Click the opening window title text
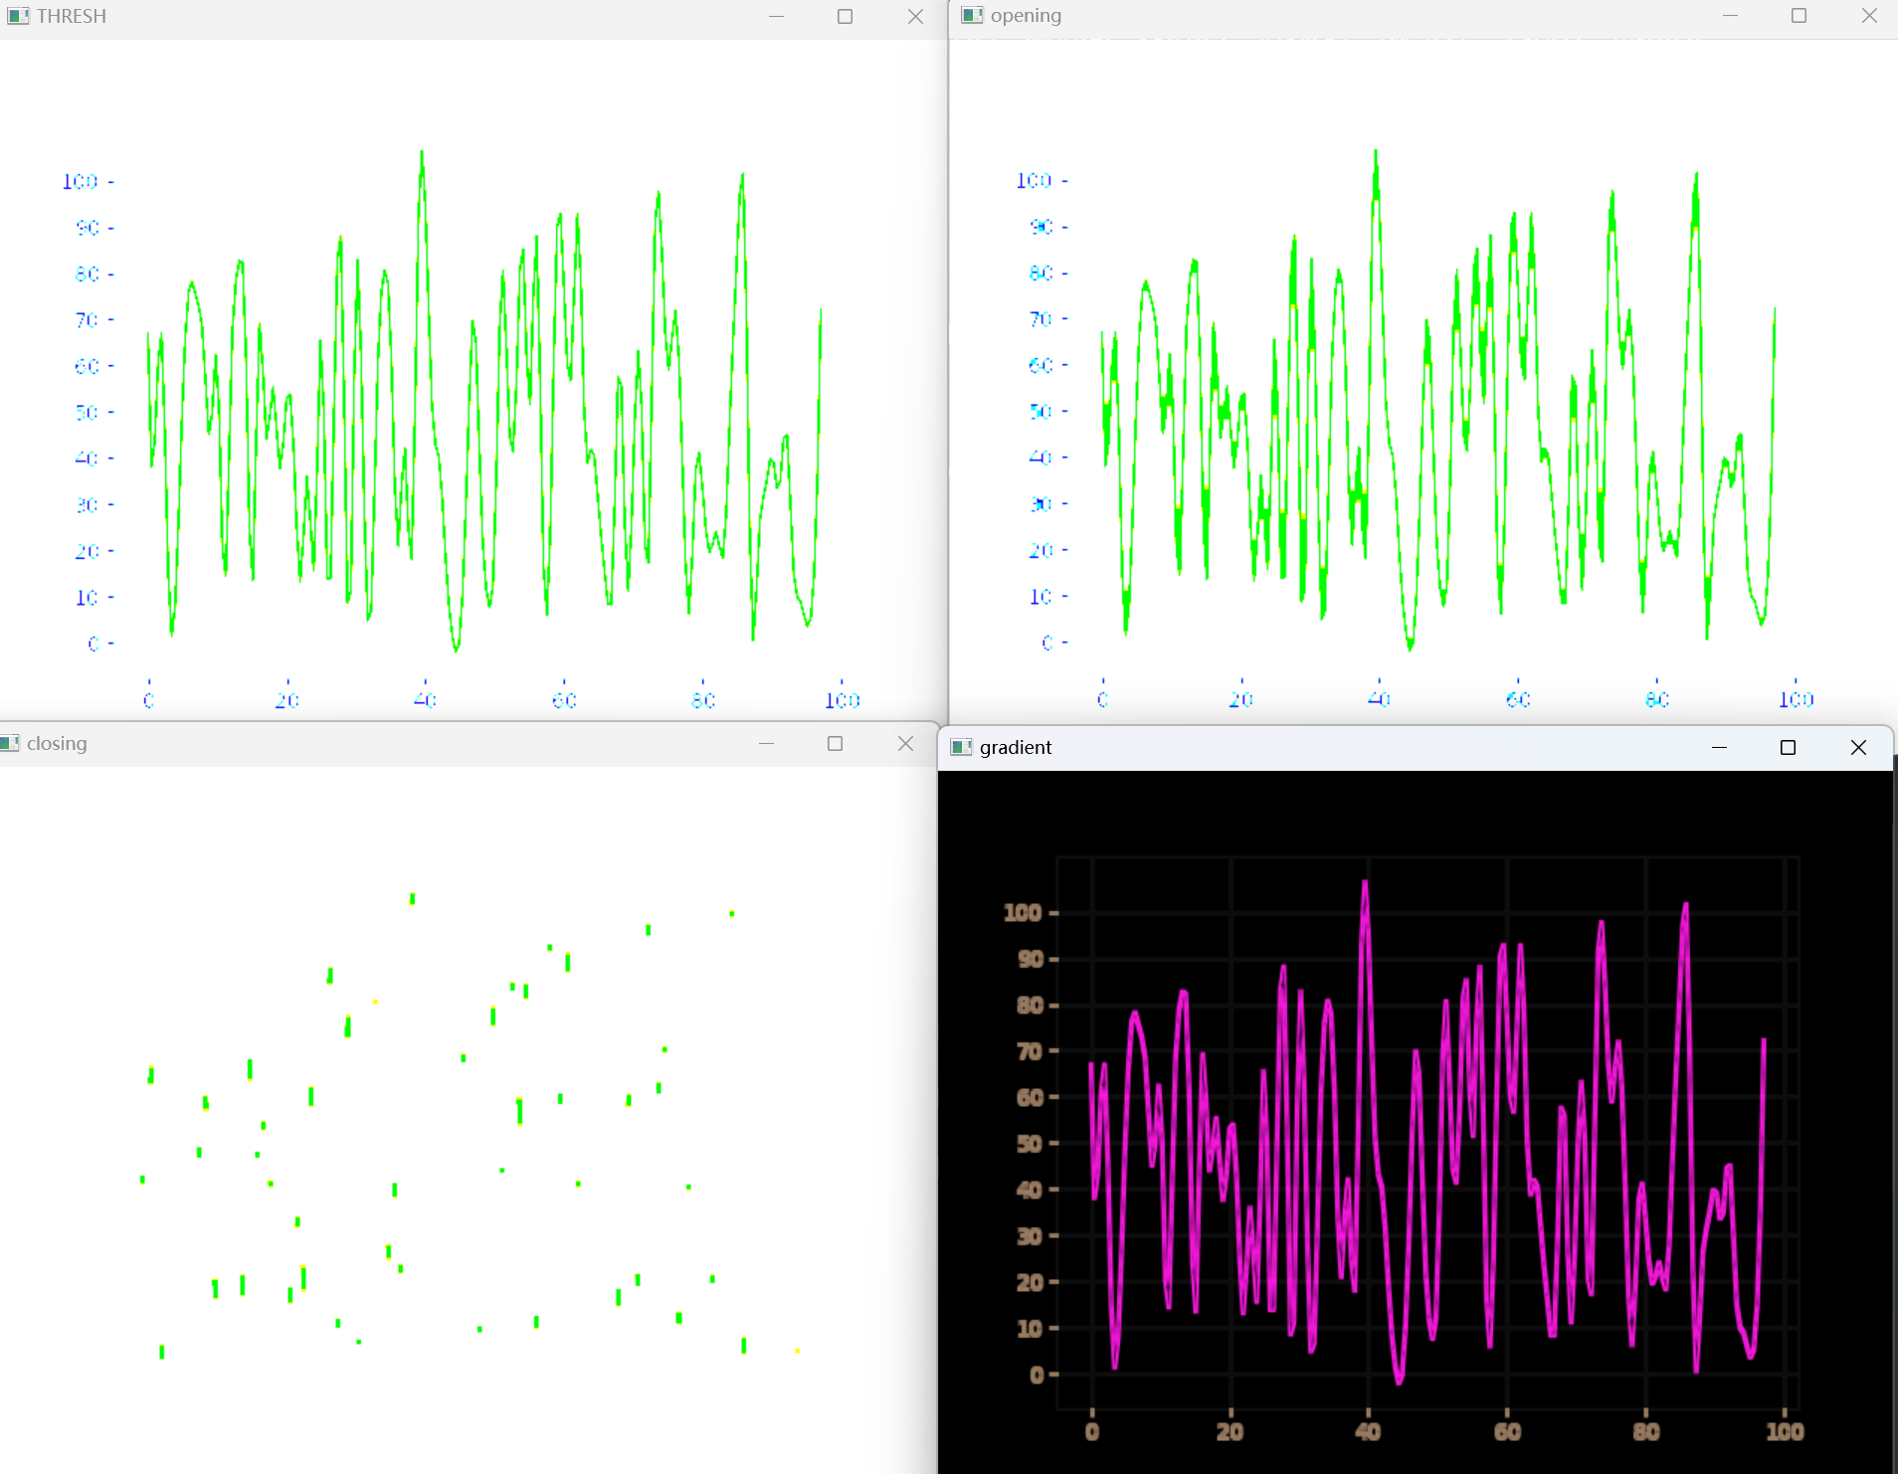This screenshot has height=1474, width=1898. [x=1026, y=16]
